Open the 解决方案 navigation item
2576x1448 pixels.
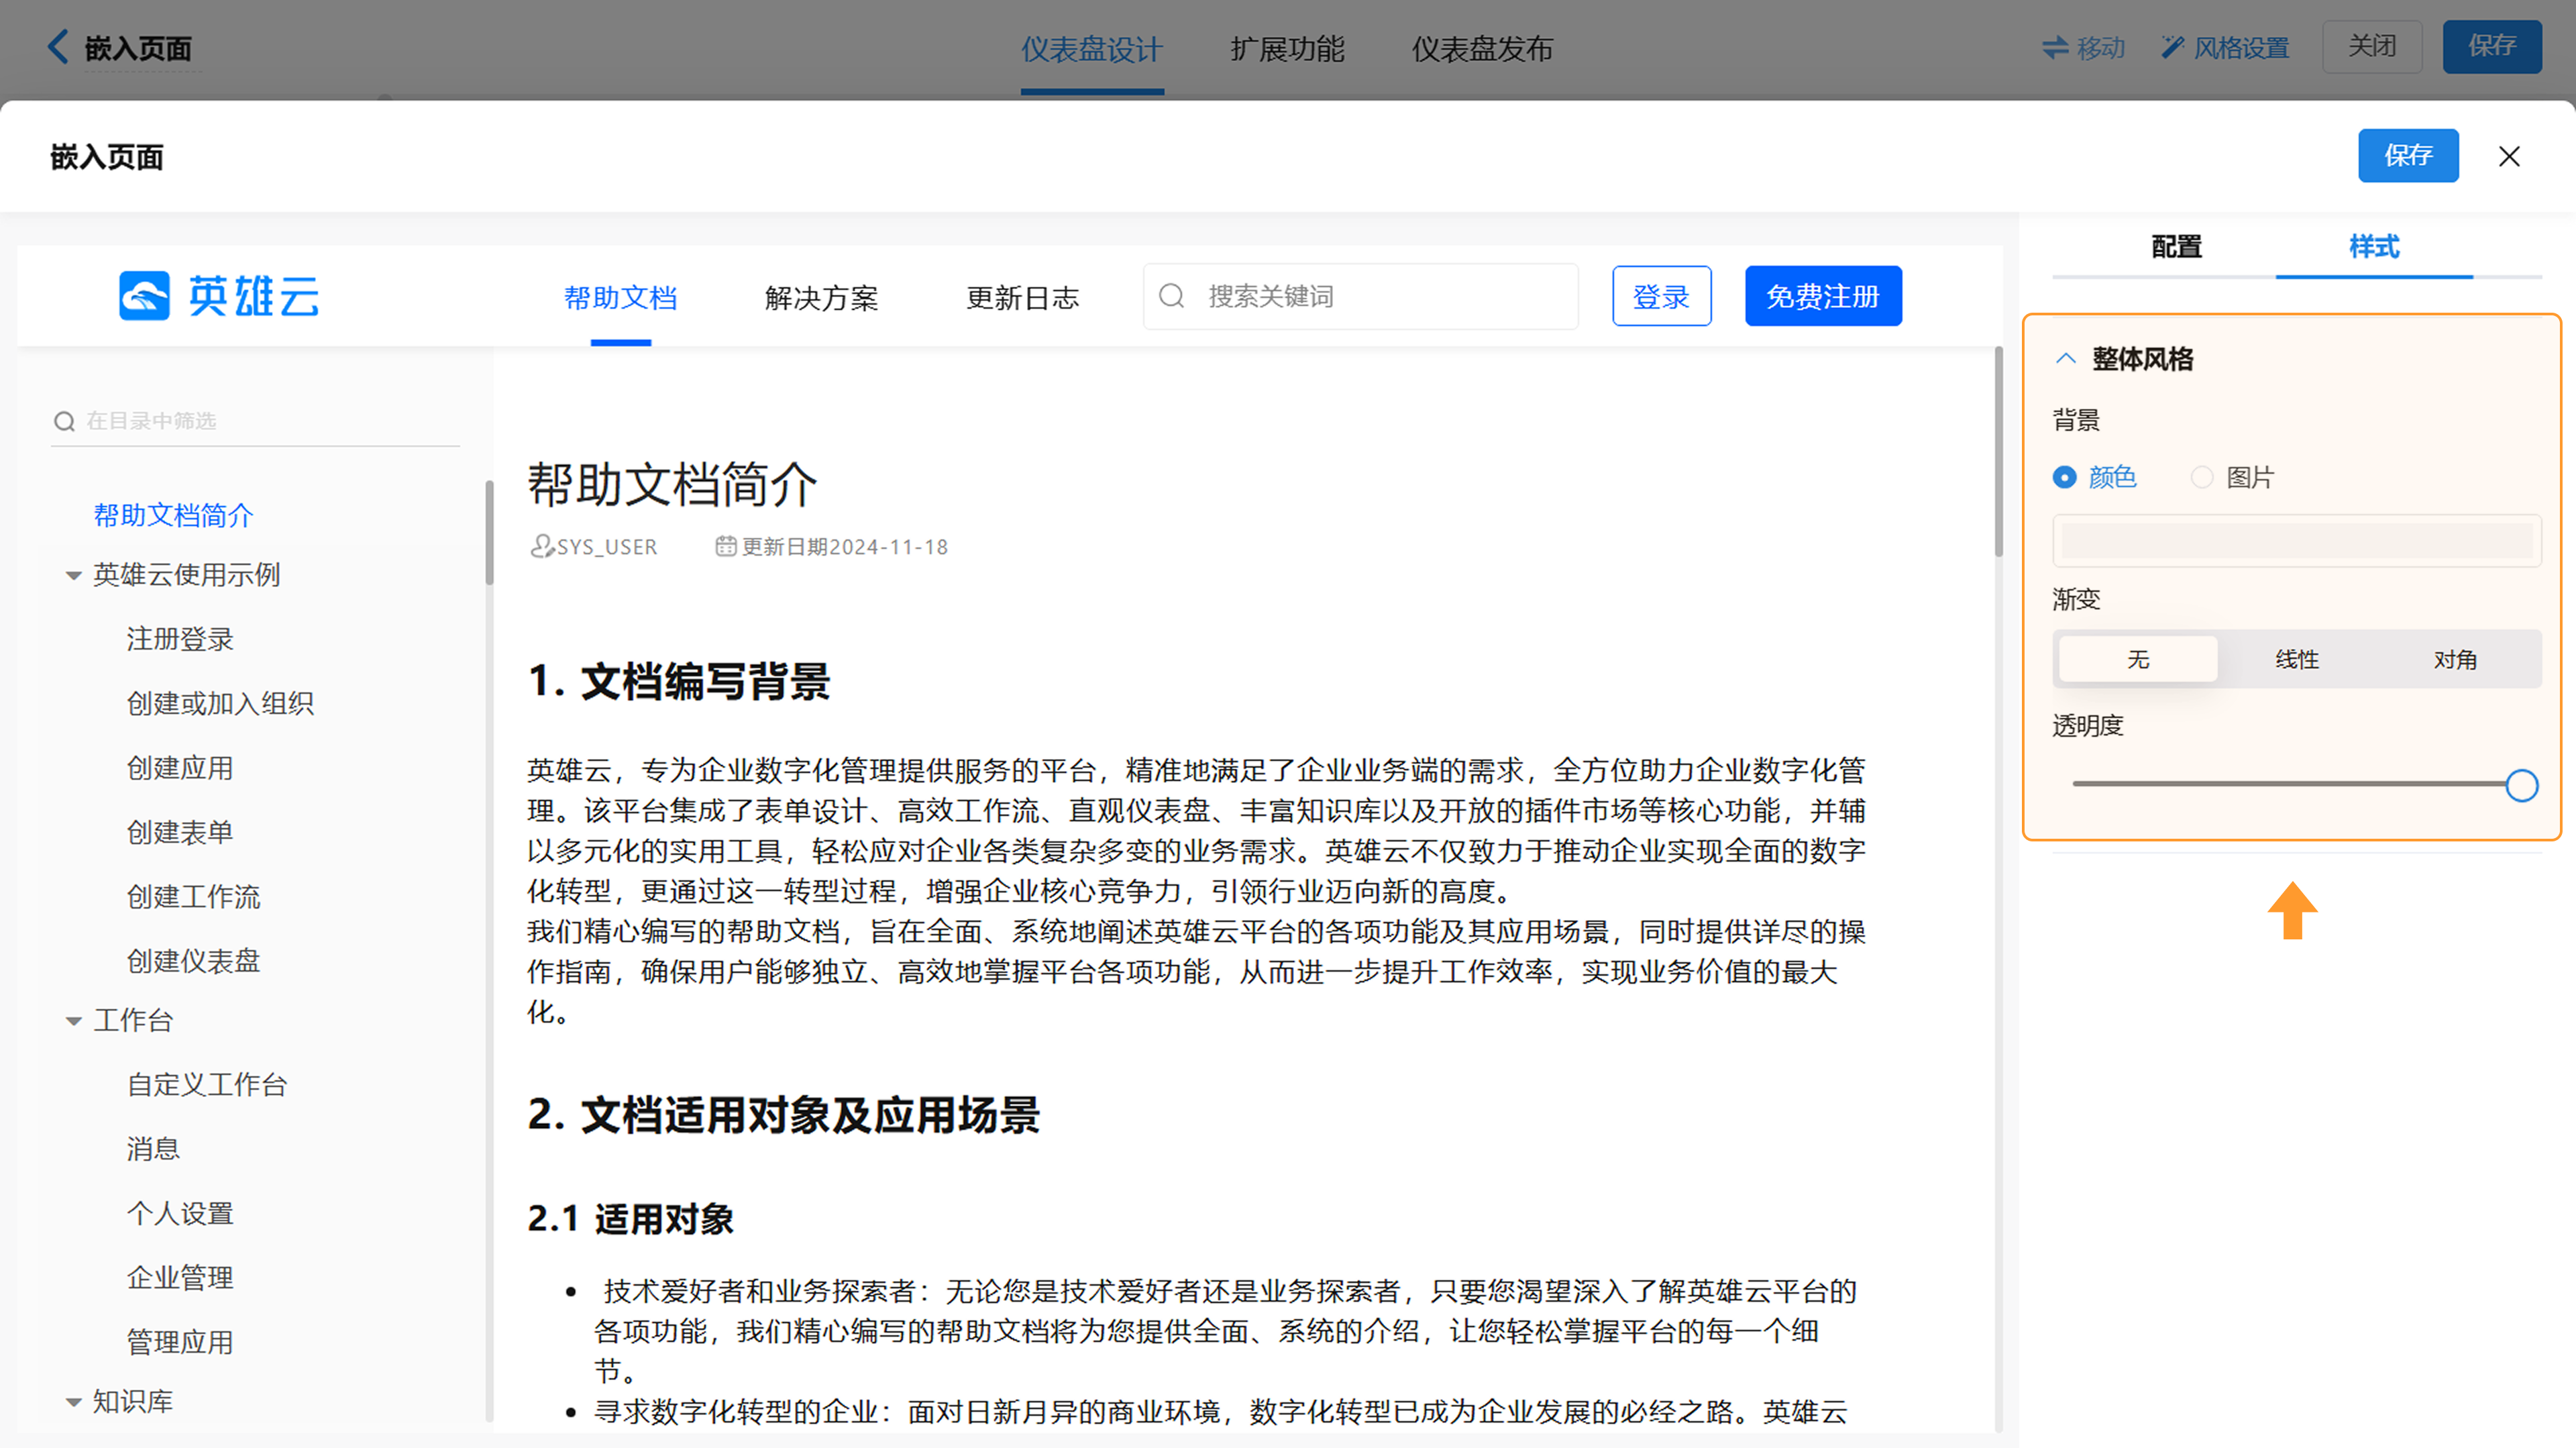pyautogui.click(x=821, y=297)
